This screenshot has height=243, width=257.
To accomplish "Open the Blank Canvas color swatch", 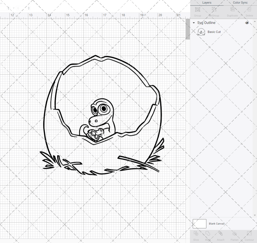I will (x=199, y=223).
